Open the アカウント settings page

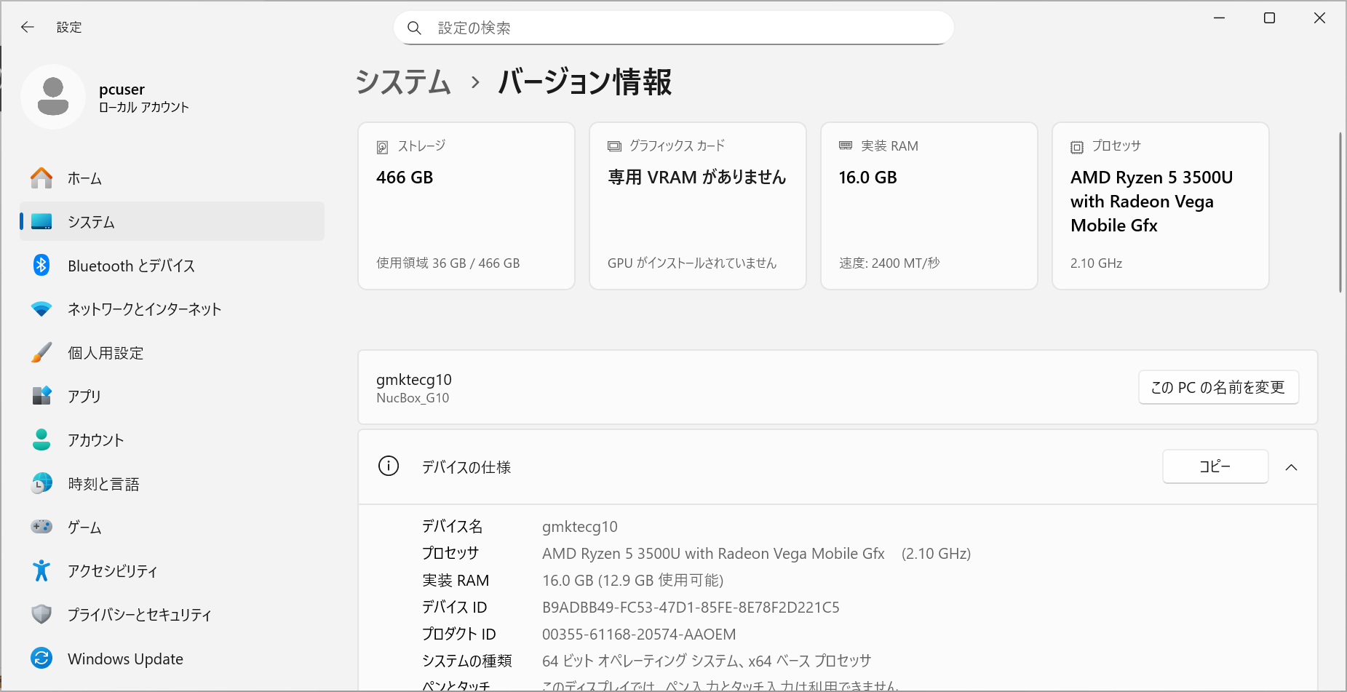(x=95, y=440)
